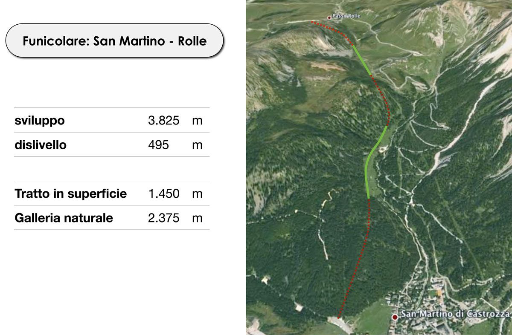Click the San Martino di Castrozza marker dot
Image resolution: width=512 pixels, height=335 pixels.
395,317
